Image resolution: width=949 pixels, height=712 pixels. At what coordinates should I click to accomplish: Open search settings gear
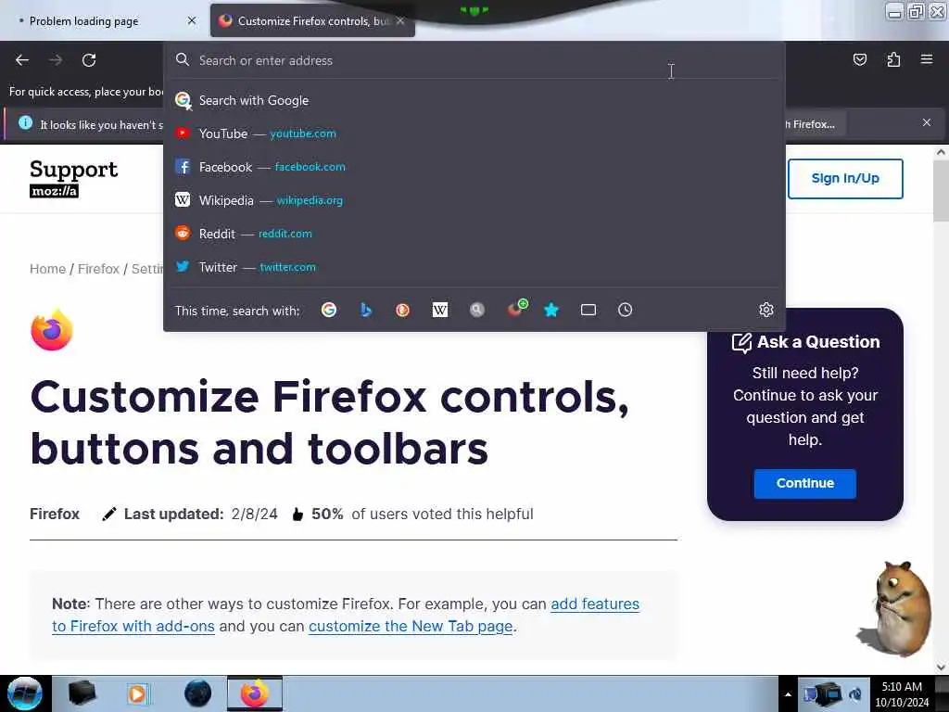[766, 310]
